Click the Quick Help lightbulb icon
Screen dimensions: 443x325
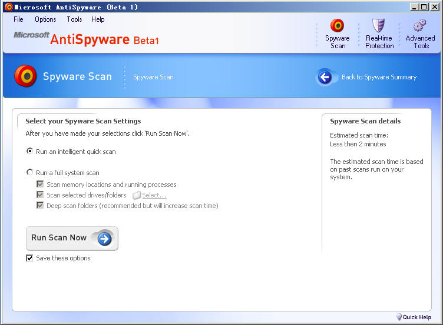(399, 317)
